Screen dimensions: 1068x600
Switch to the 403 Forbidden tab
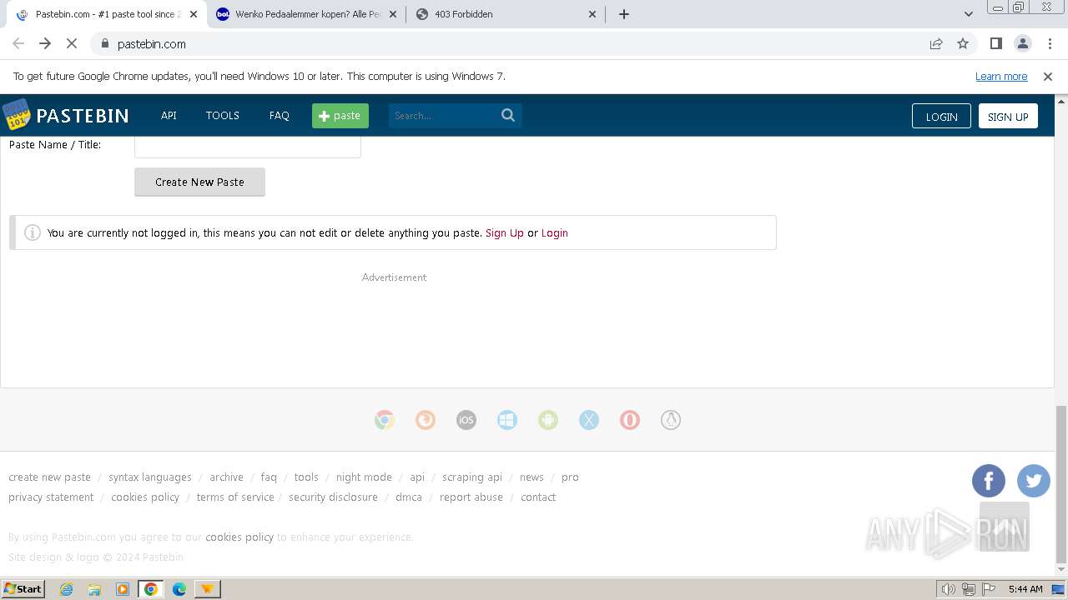tap(508, 14)
